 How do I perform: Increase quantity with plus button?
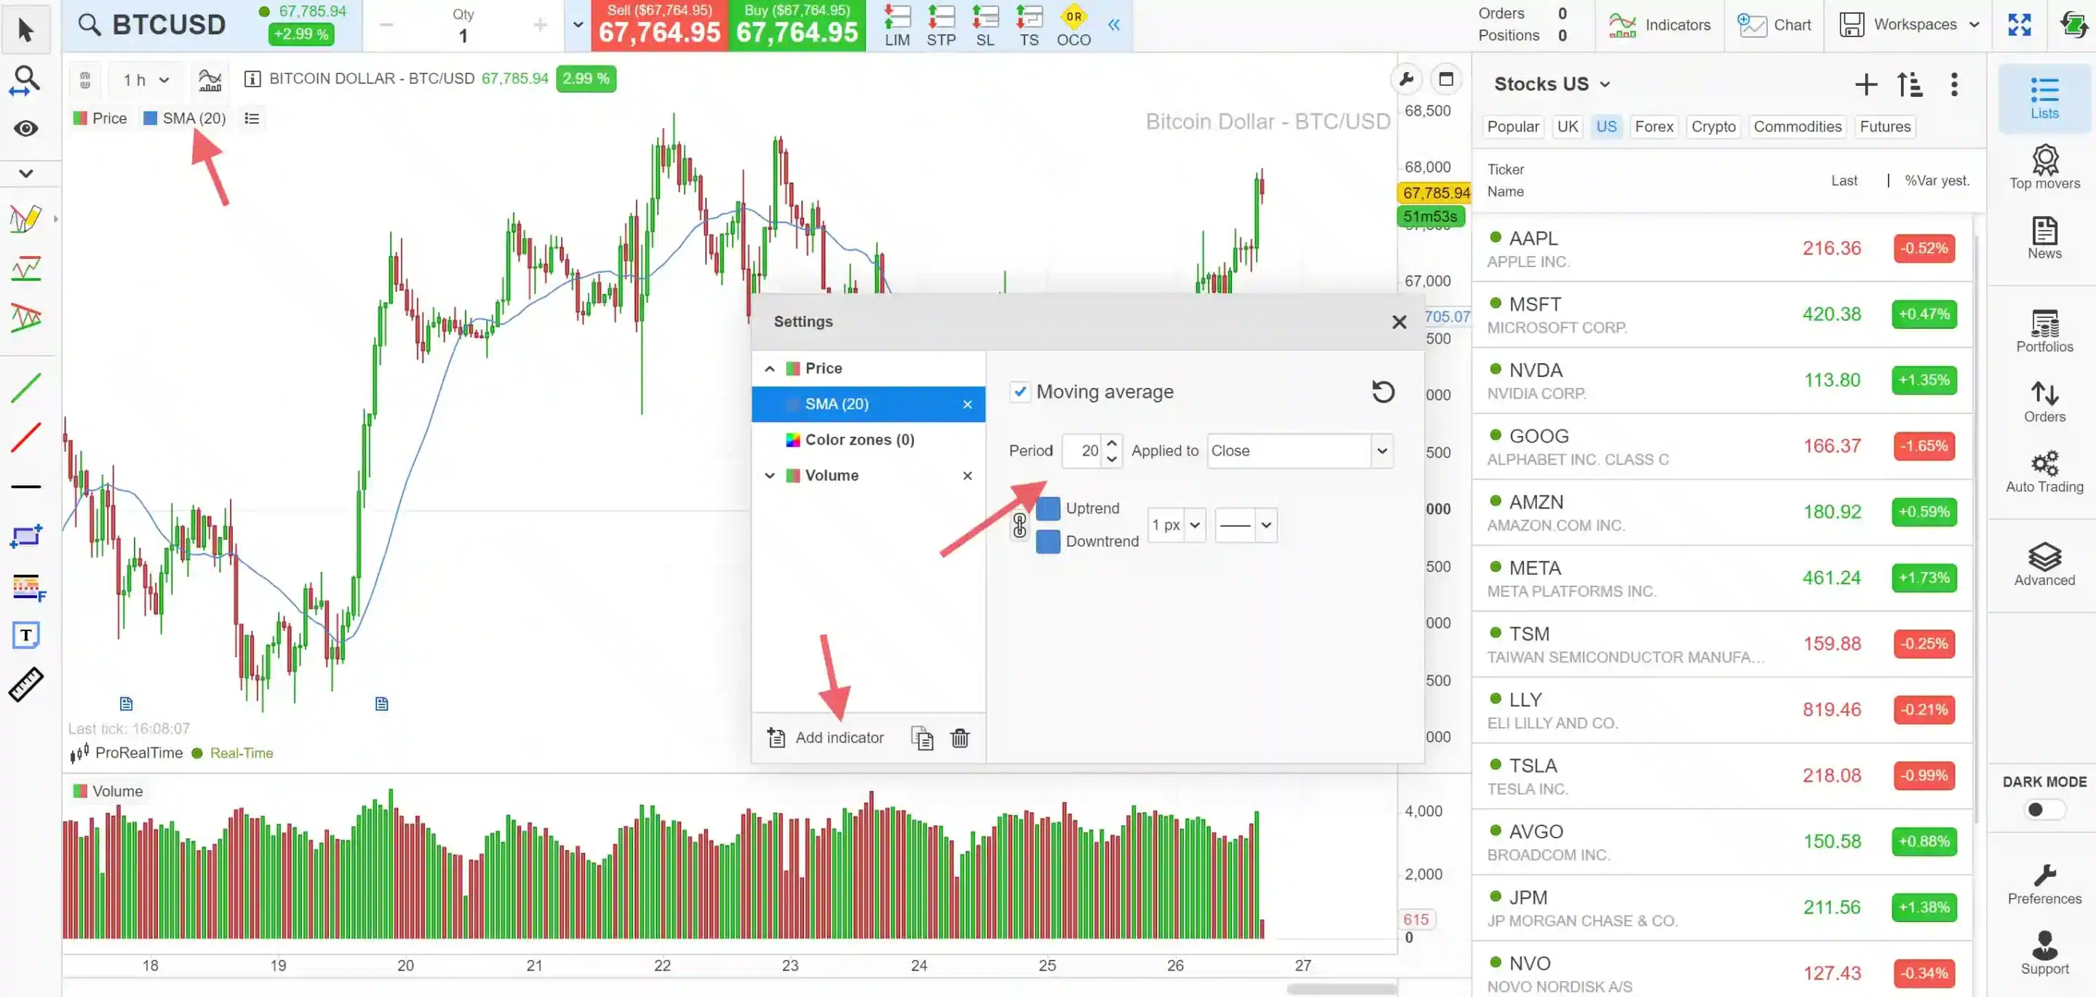[x=539, y=25]
